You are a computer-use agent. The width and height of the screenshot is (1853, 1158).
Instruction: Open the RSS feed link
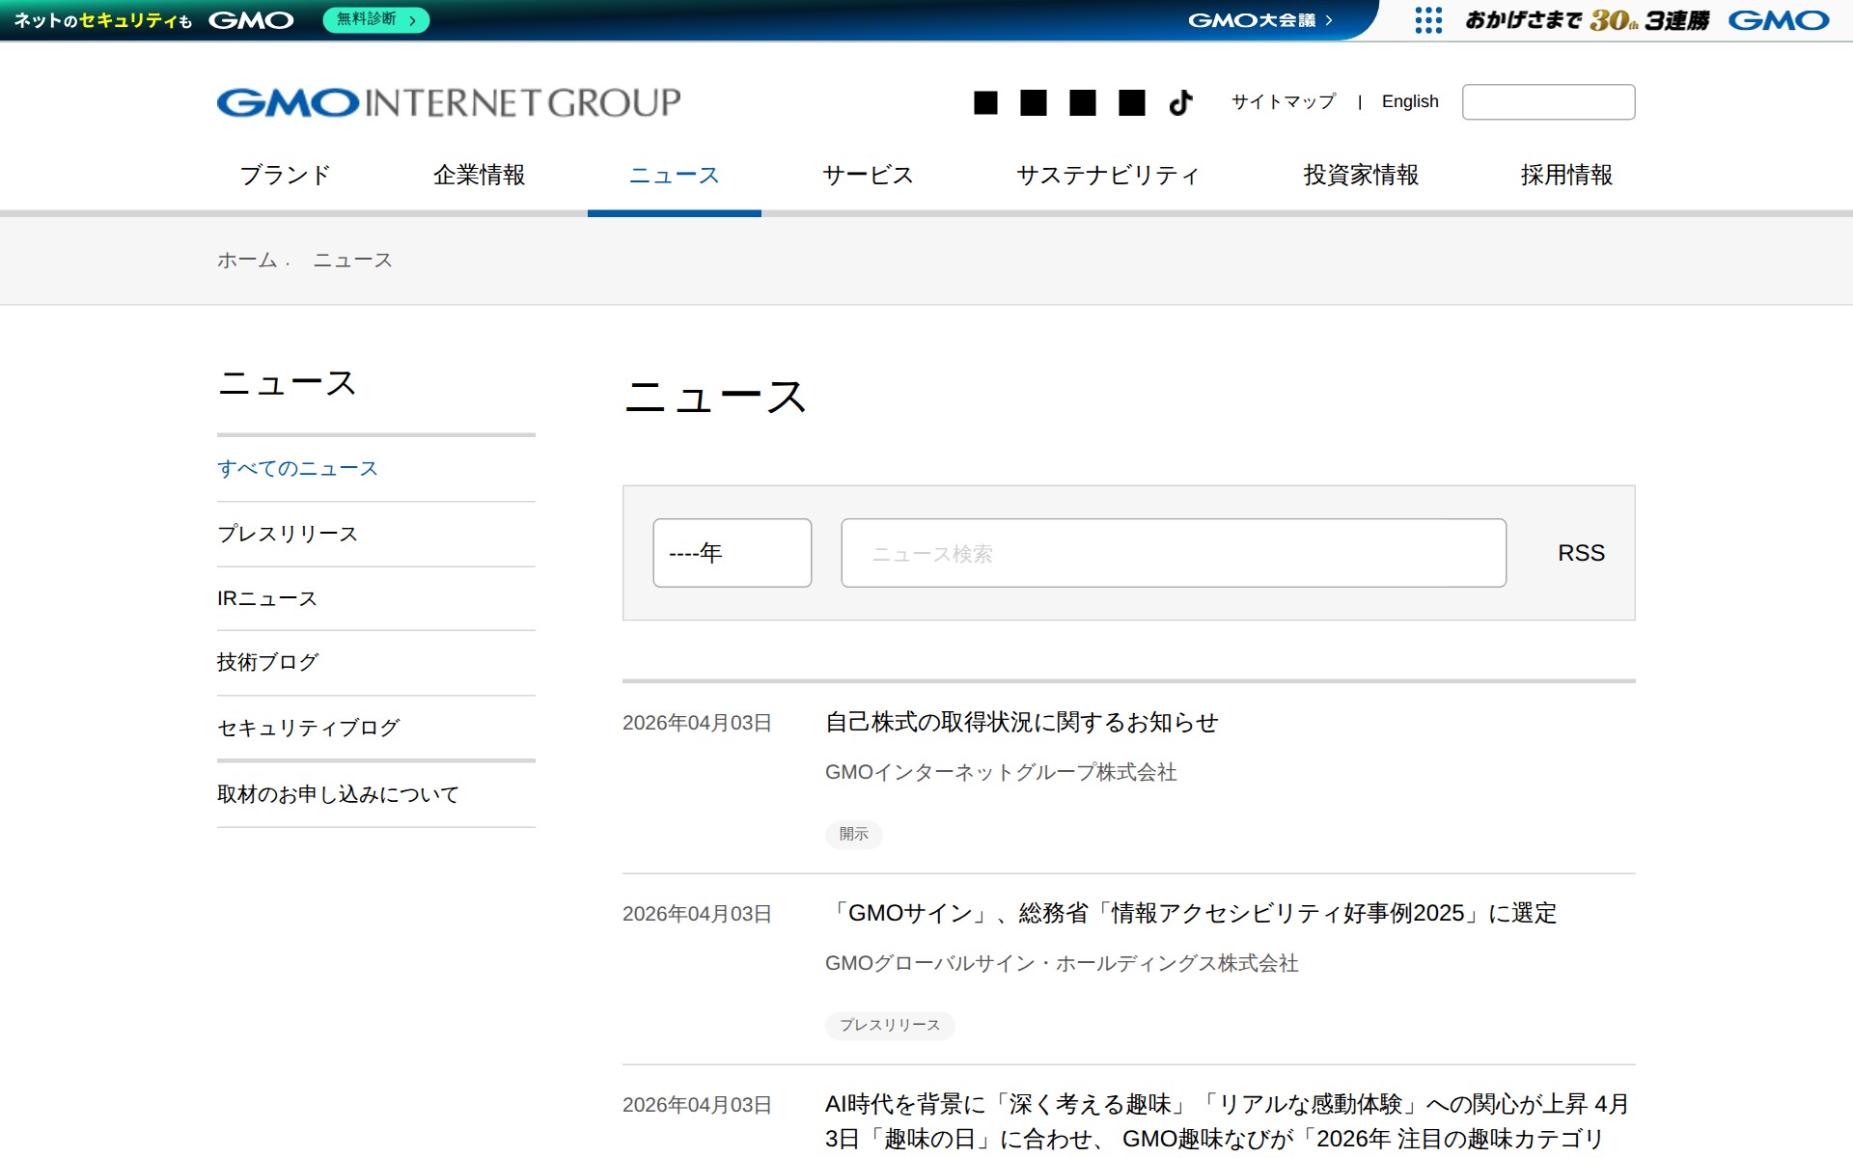click(1580, 552)
